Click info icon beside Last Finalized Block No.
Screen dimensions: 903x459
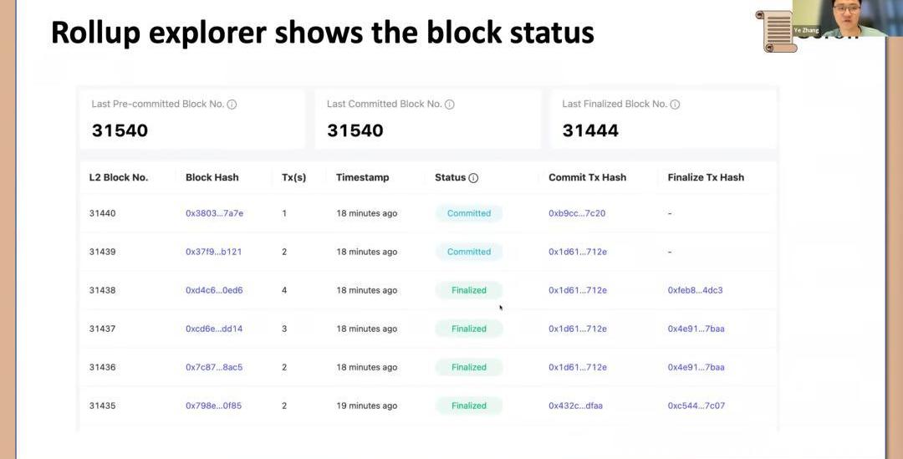point(675,105)
